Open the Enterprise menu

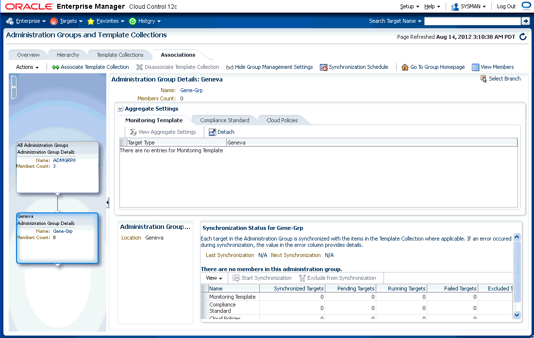(31, 21)
